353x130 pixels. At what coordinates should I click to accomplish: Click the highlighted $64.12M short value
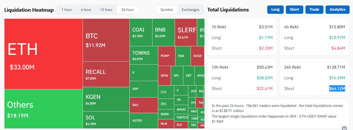(x=337, y=88)
